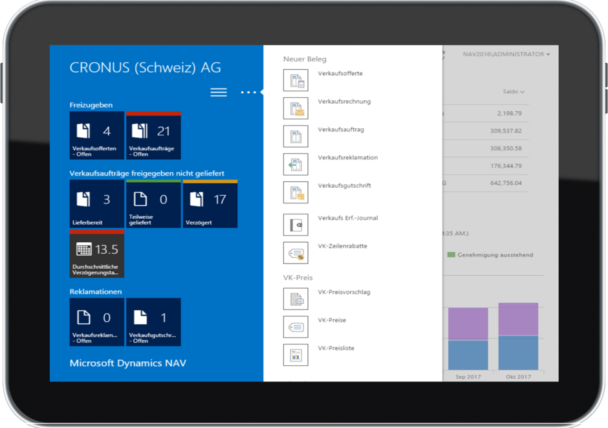Open the Verkaufs Erf.-Journal icon
Image resolution: width=608 pixels, height=428 pixels.
pyautogui.click(x=296, y=223)
